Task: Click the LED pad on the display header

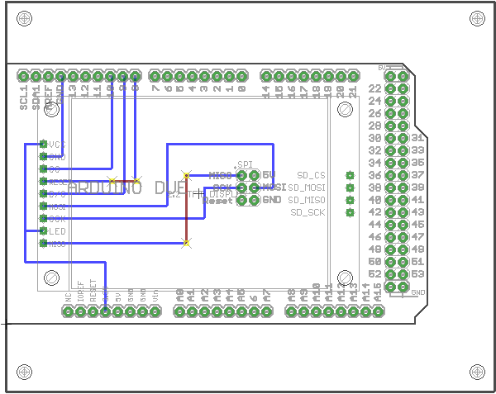Action: (43, 231)
